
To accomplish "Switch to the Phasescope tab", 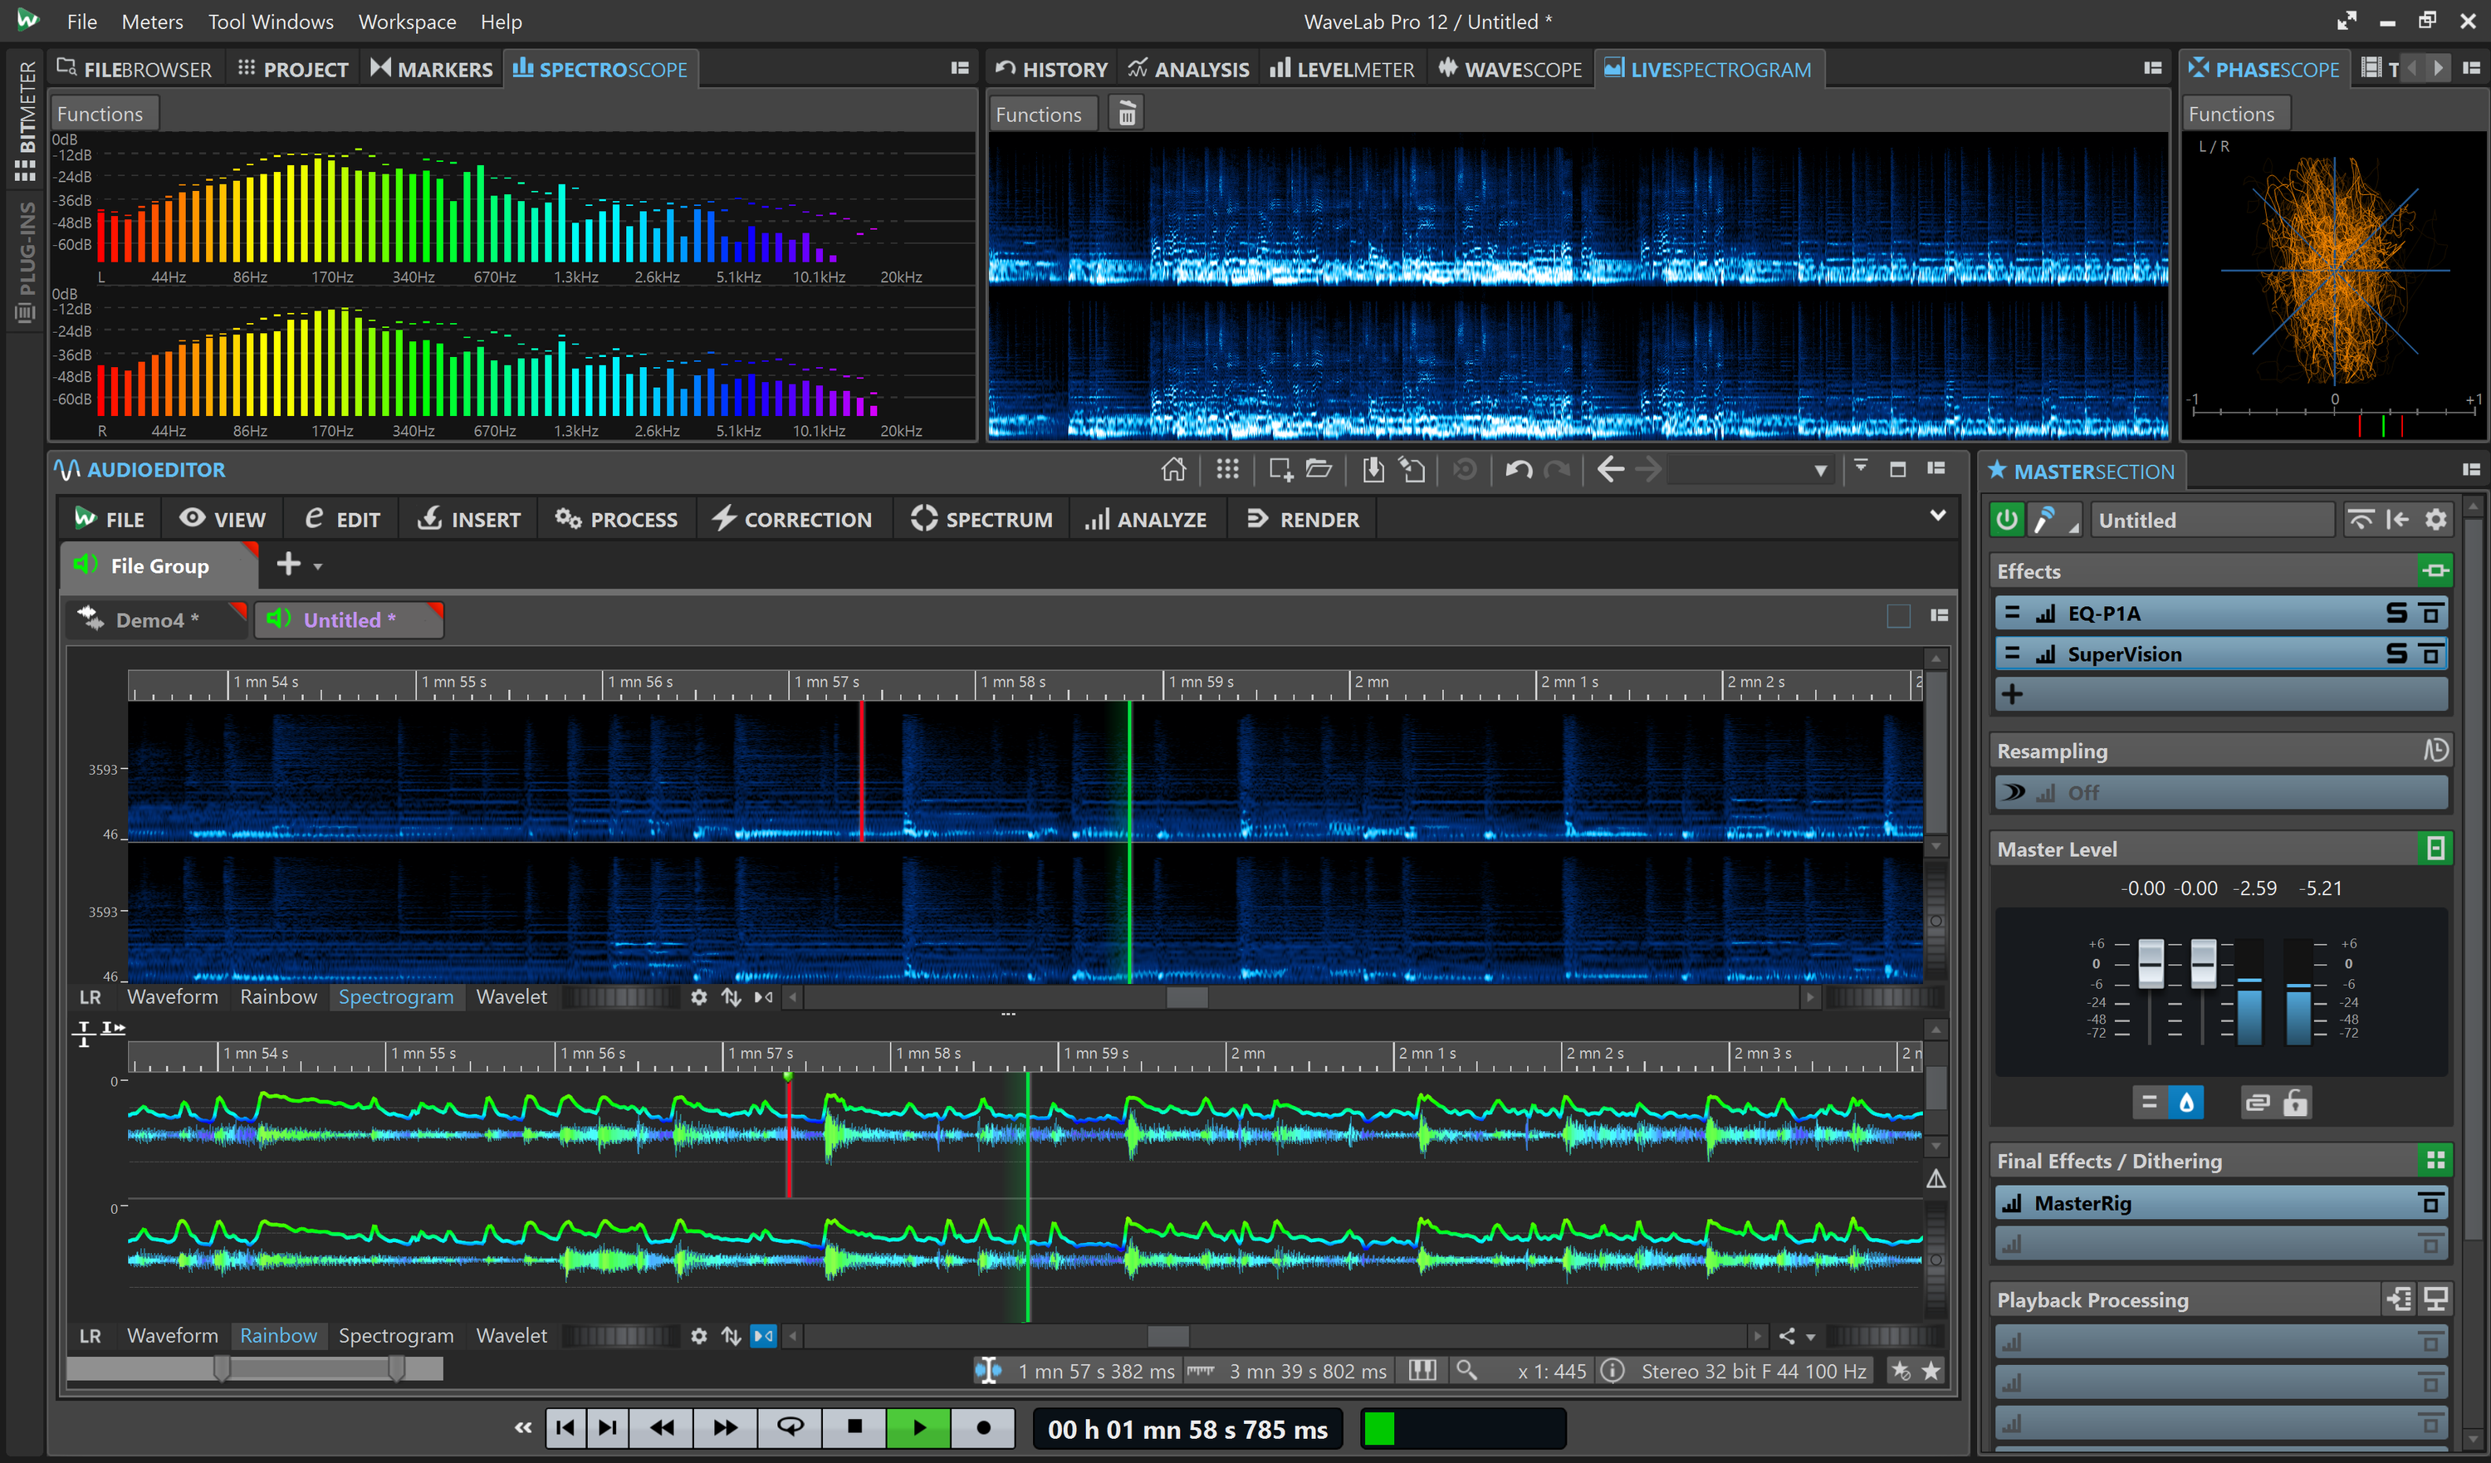I will click(2264, 68).
